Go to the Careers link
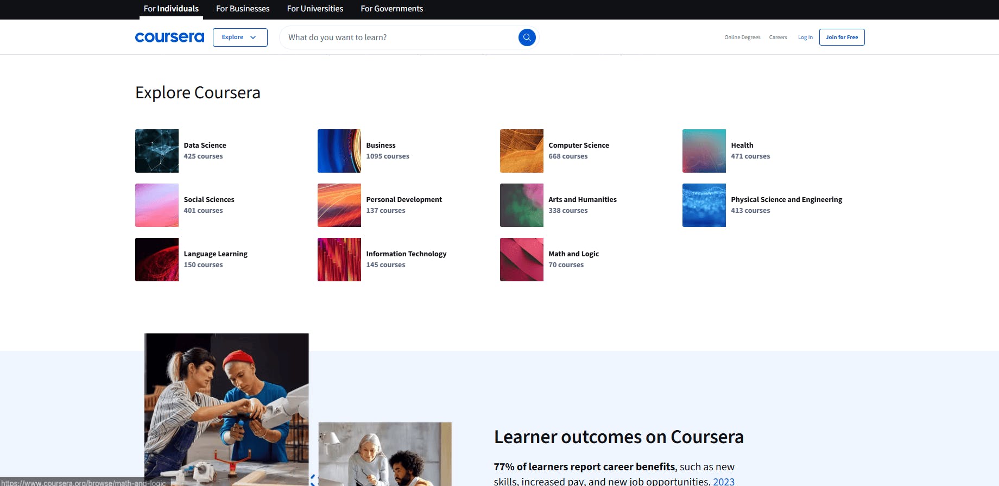 coord(778,37)
